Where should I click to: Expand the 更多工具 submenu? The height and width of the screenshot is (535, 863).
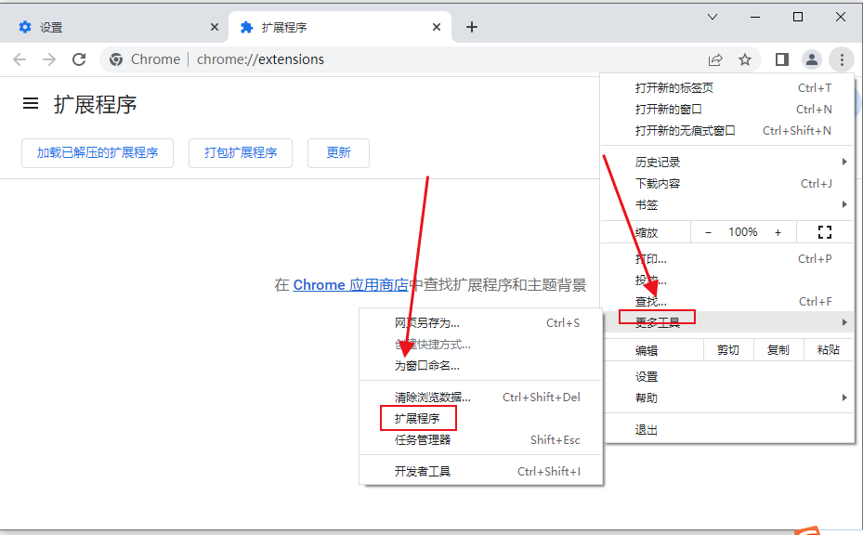(x=727, y=322)
